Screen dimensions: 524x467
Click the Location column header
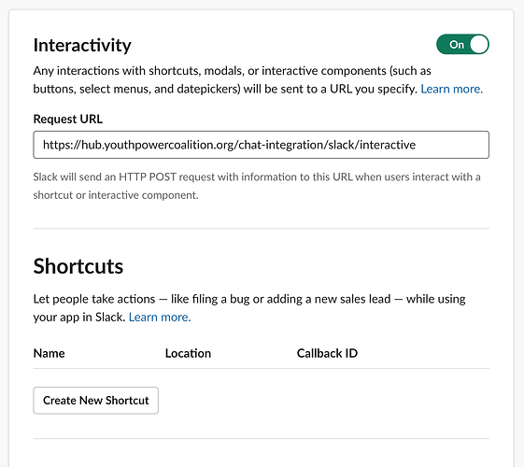click(x=188, y=353)
